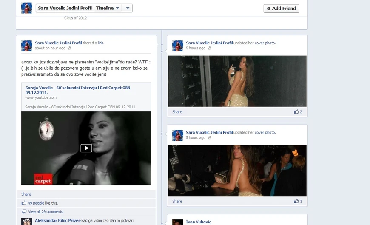Open the Sara Vucelic Jedini Profil header tab
The height and width of the screenshot is (225, 370).
(x=64, y=8)
